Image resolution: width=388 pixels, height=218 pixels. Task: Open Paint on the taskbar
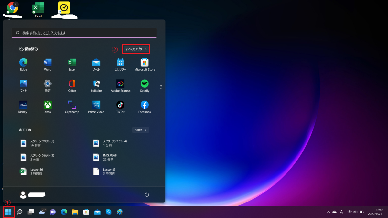pyautogui.click(x=120, y=212)
